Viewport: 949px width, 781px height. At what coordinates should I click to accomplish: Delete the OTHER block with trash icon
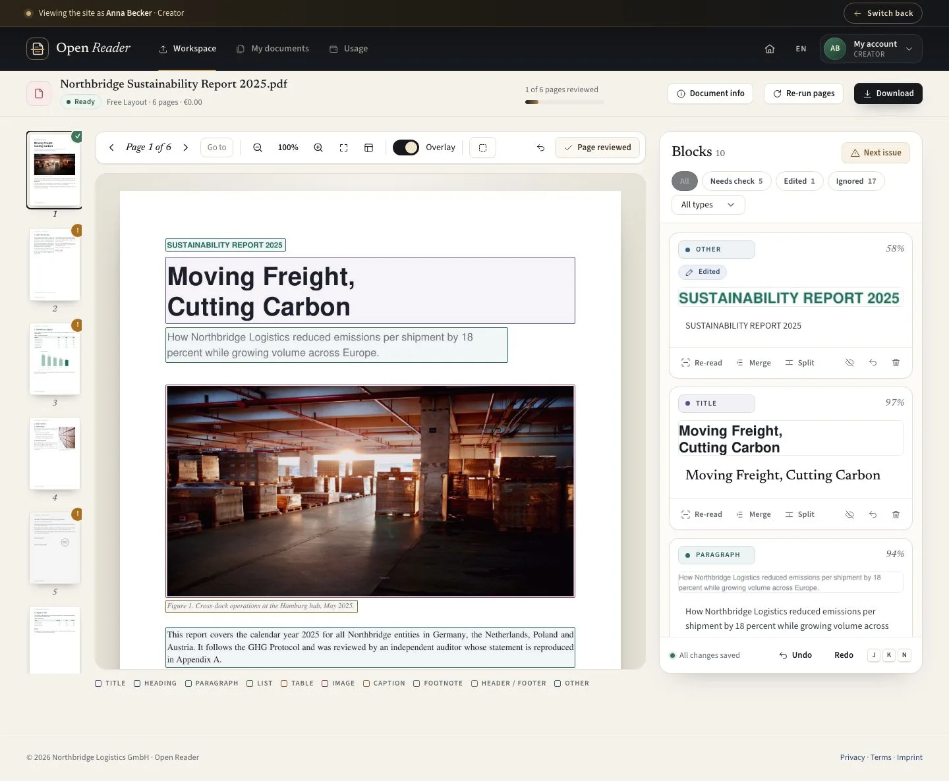(896, 363)
